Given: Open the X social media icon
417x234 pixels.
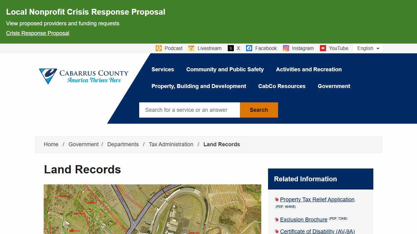Looking at the screenshot, I should [x=230, y=48].
